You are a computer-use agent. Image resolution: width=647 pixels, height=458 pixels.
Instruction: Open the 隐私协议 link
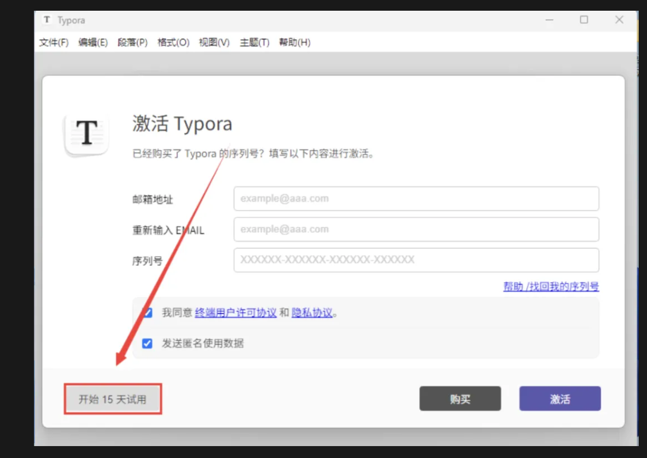(x=312, y=313)
